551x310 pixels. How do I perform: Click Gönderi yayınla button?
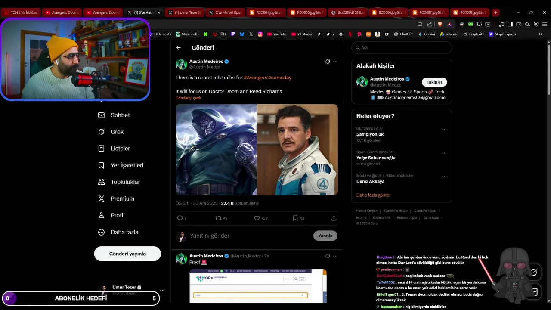[127, 254]
